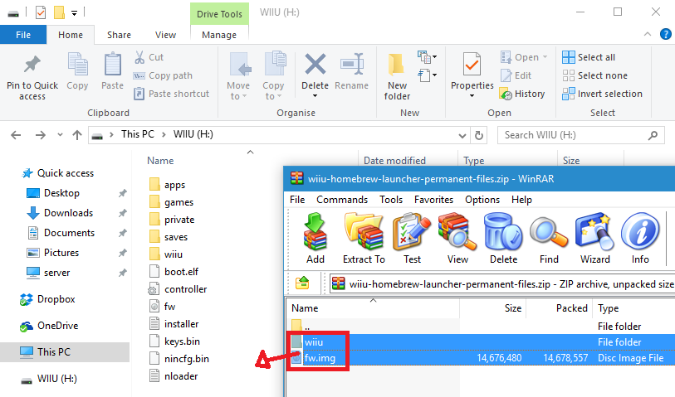Sort Explorer list by Name column
Screen dimensions: 675x397
tap(160, 161)
